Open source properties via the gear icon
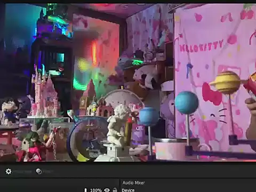 9,171
